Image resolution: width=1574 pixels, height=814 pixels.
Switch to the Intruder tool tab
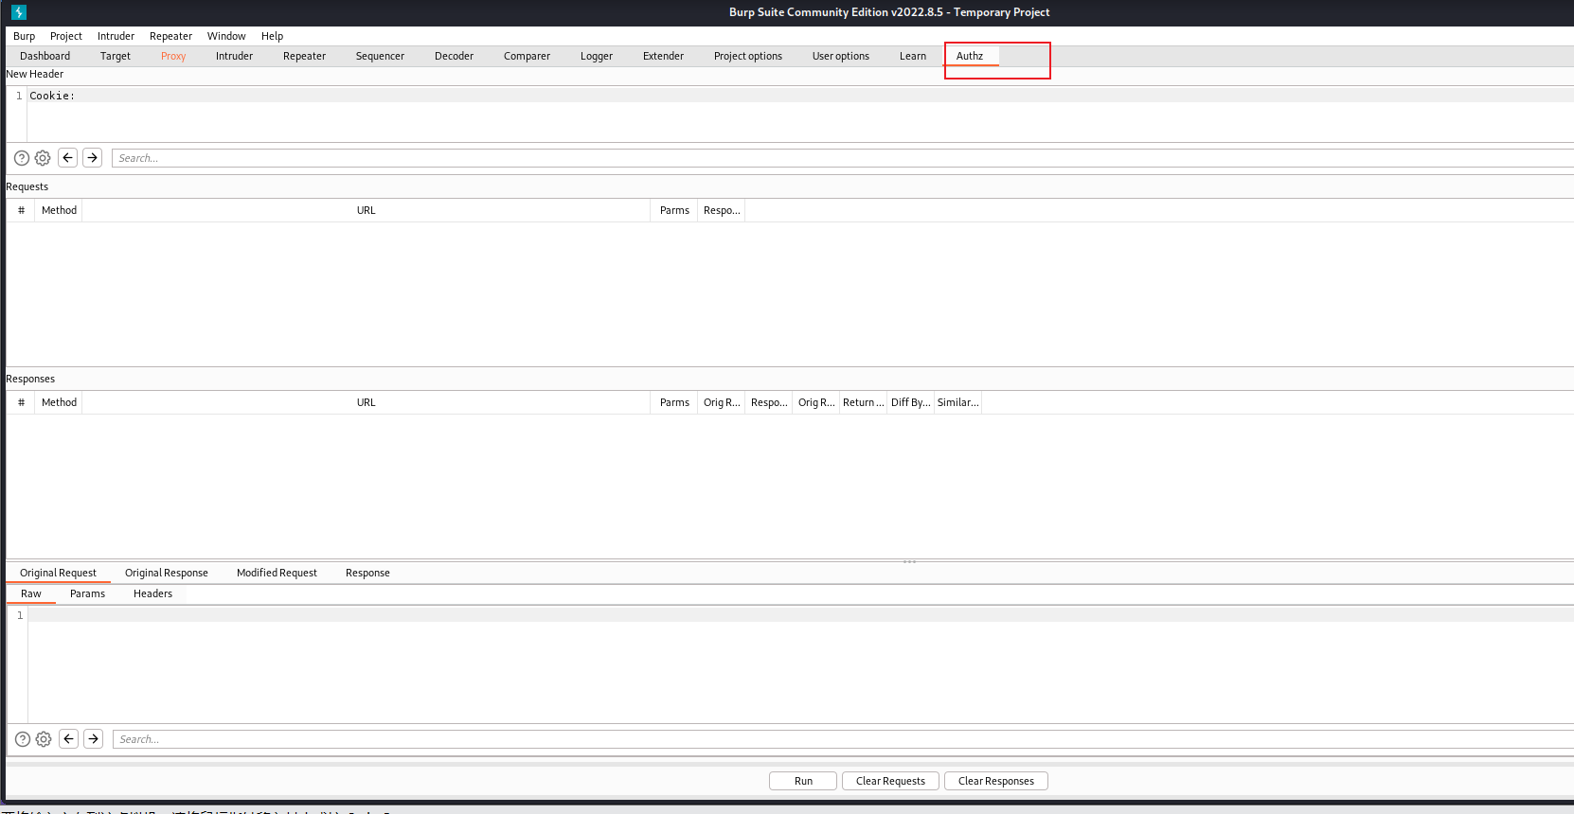(x=234, y=56)
